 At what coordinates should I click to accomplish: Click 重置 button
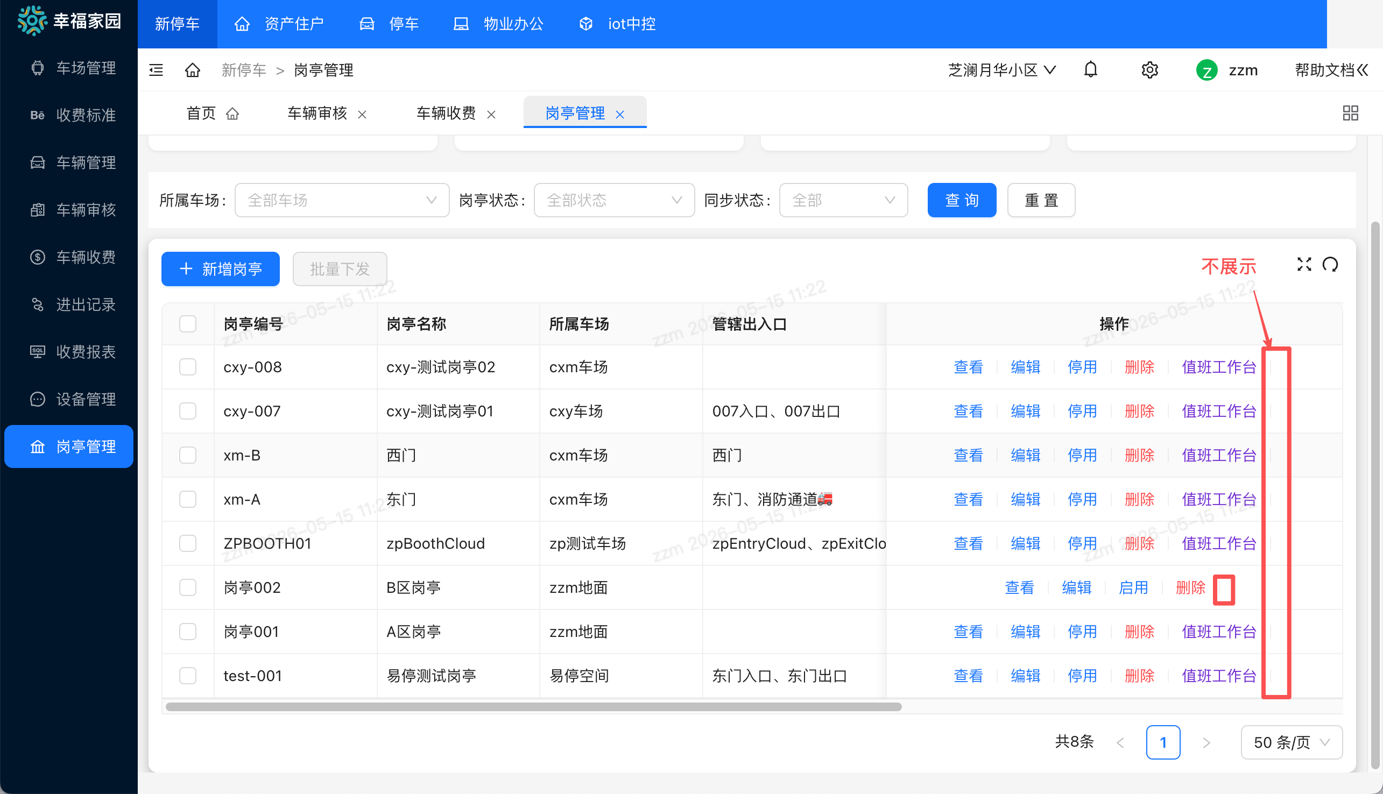pyautogui.click(x=1041, y=200)
